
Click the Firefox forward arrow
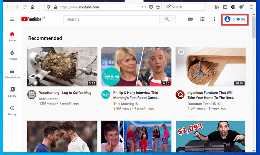(x=17, y=7)
